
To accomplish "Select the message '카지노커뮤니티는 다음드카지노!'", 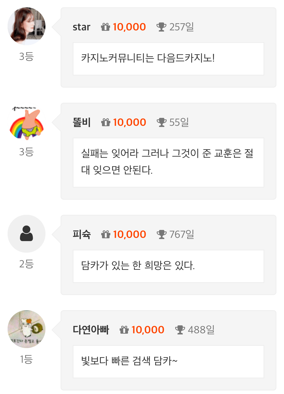I will 148,58.
